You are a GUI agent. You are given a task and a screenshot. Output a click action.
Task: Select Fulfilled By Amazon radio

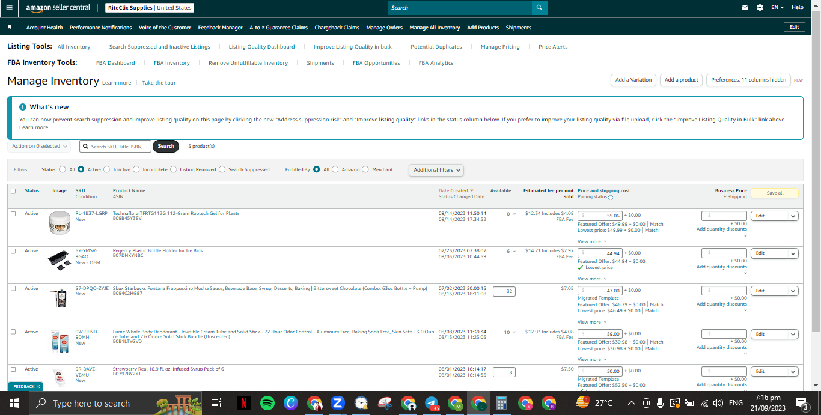[x=335, y=169]
